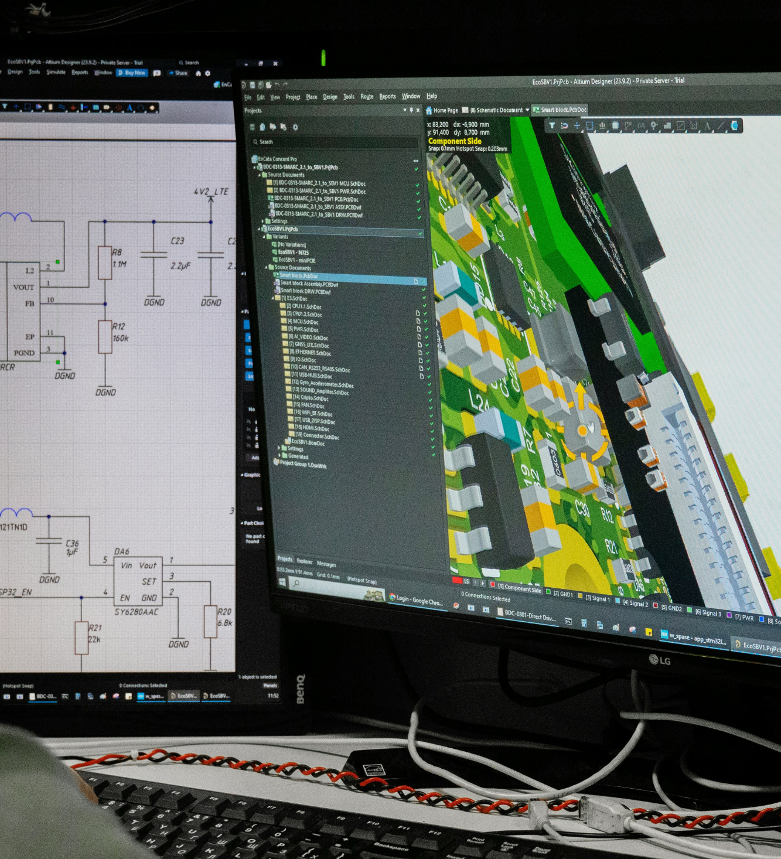Select the text tool in schematic toolbar
Viewport: 781px width, 859px height.
click(x=129, y=108)
